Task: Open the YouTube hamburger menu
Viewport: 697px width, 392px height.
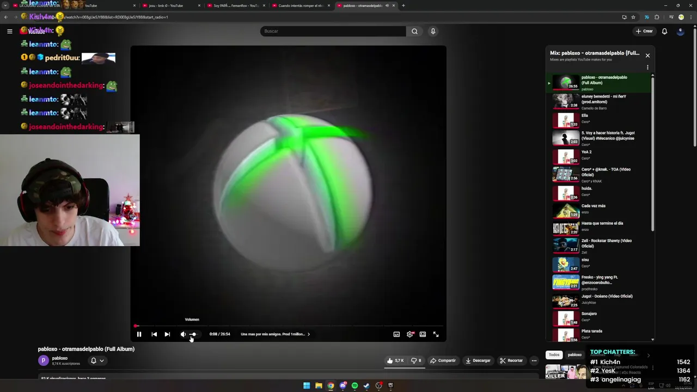Action: [x=9, y=31]
